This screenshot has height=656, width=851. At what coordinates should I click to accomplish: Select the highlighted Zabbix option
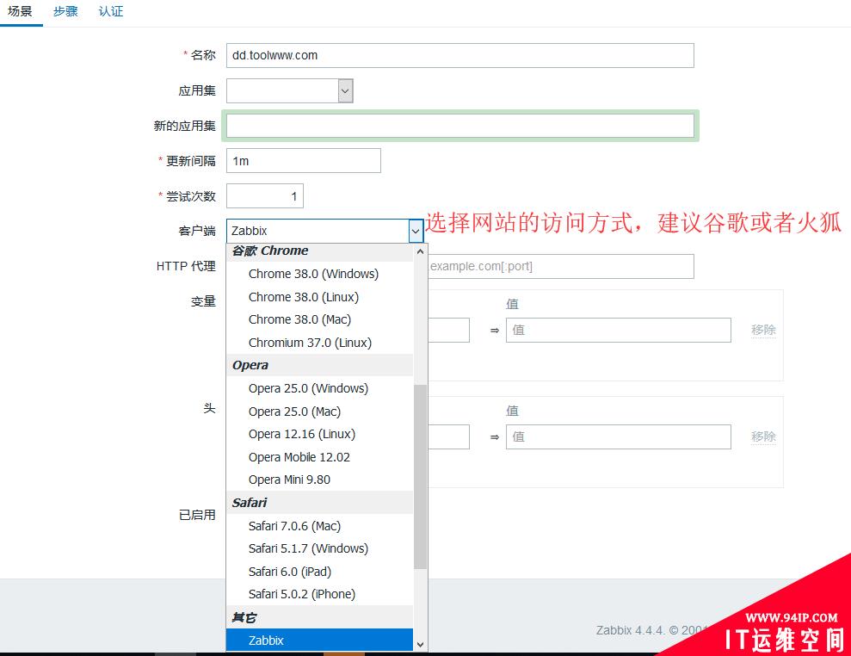point(319,641)
